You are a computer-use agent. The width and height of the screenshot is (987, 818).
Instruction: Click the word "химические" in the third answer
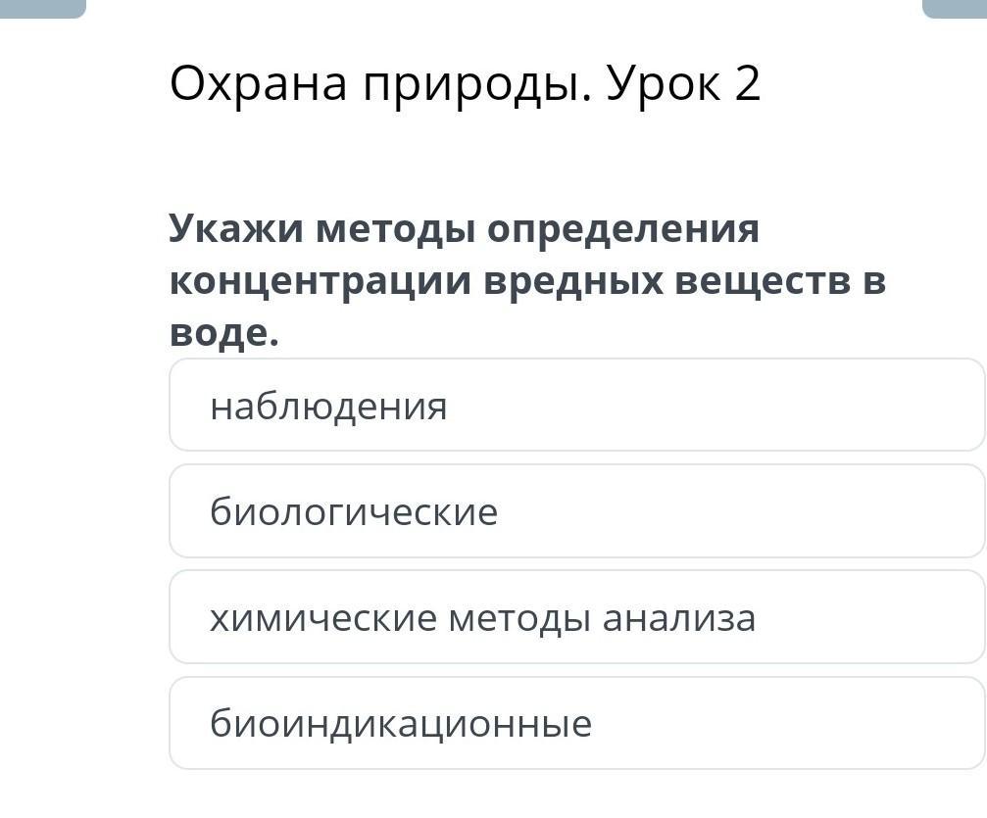pyautogui.click(x=322, y=618)
